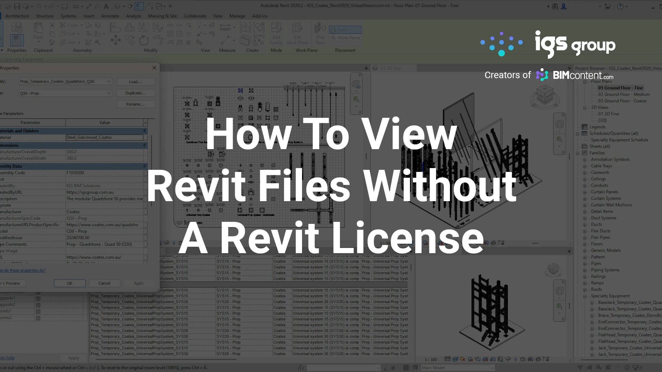Image resolution: width=662 pixels, height=372 pixels.
Task: Click the 2D zoom wheel in floor plan navigation bar
Action: 356,84
